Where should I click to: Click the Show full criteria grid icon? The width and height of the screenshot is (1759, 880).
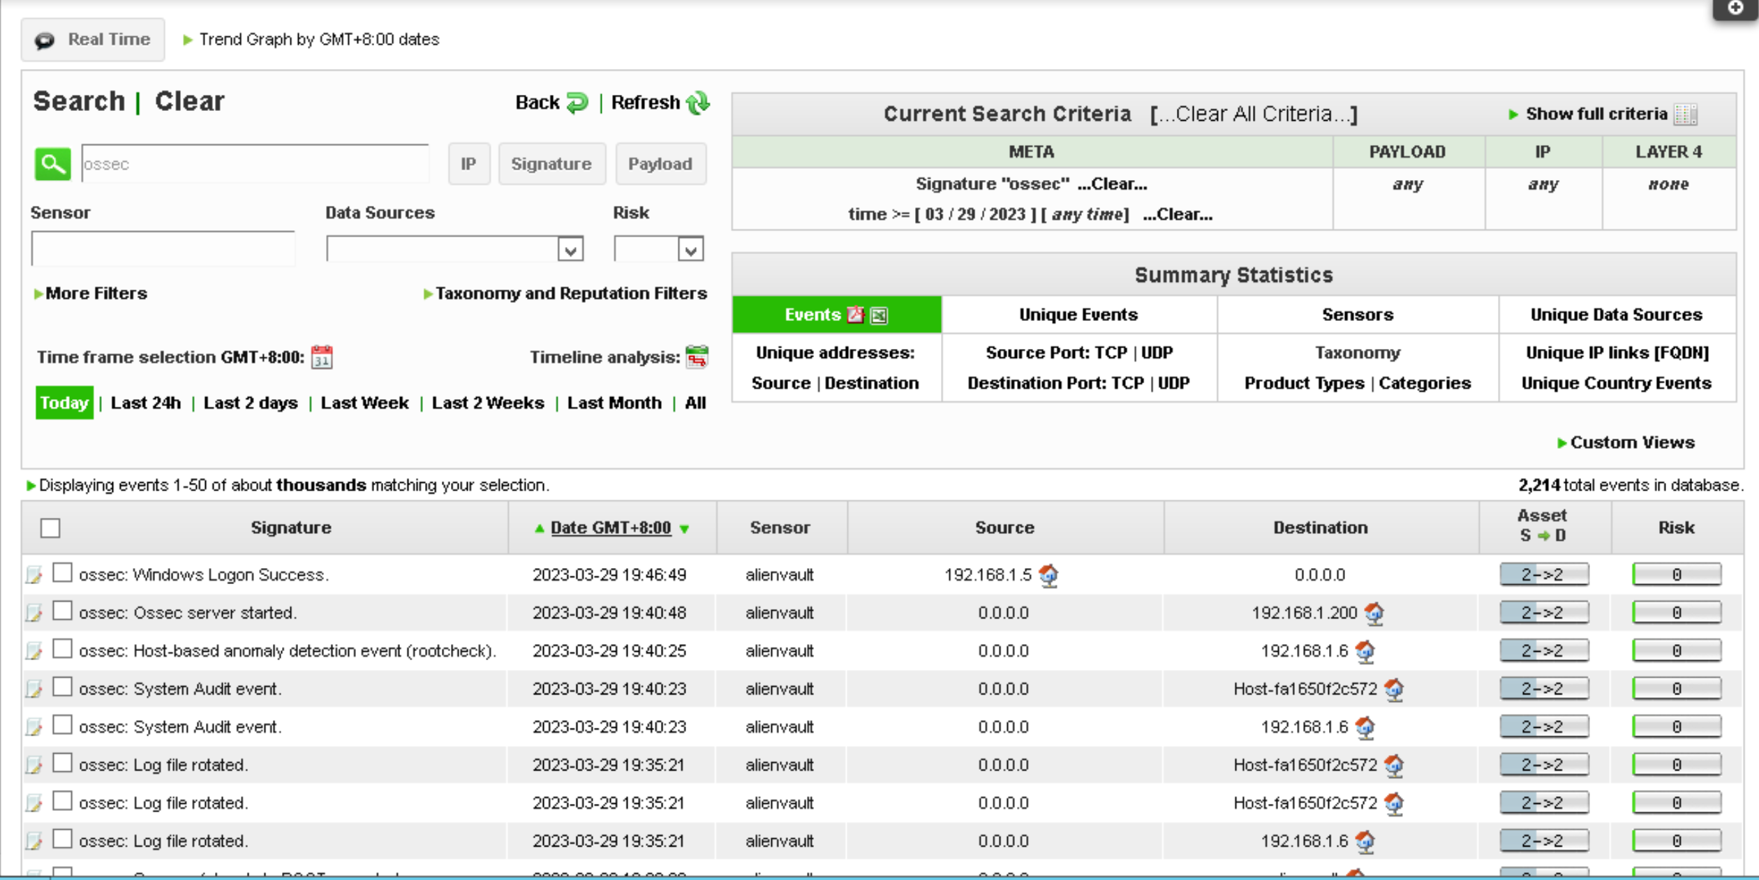[1685, 114]
